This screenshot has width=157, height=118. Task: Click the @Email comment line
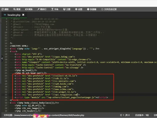click(x=32, y=24)
